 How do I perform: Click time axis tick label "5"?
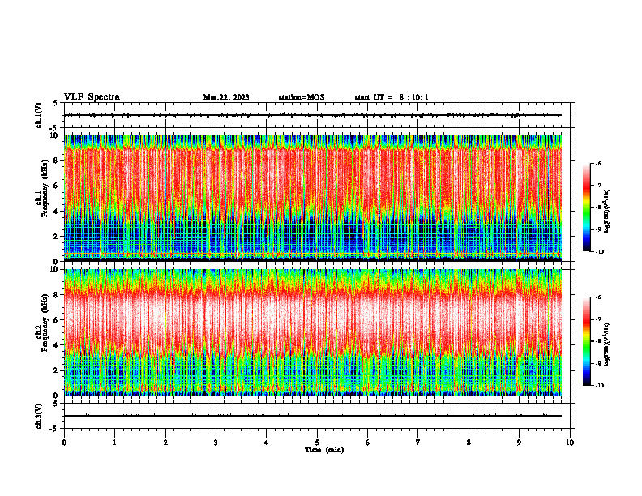point(317,443)
